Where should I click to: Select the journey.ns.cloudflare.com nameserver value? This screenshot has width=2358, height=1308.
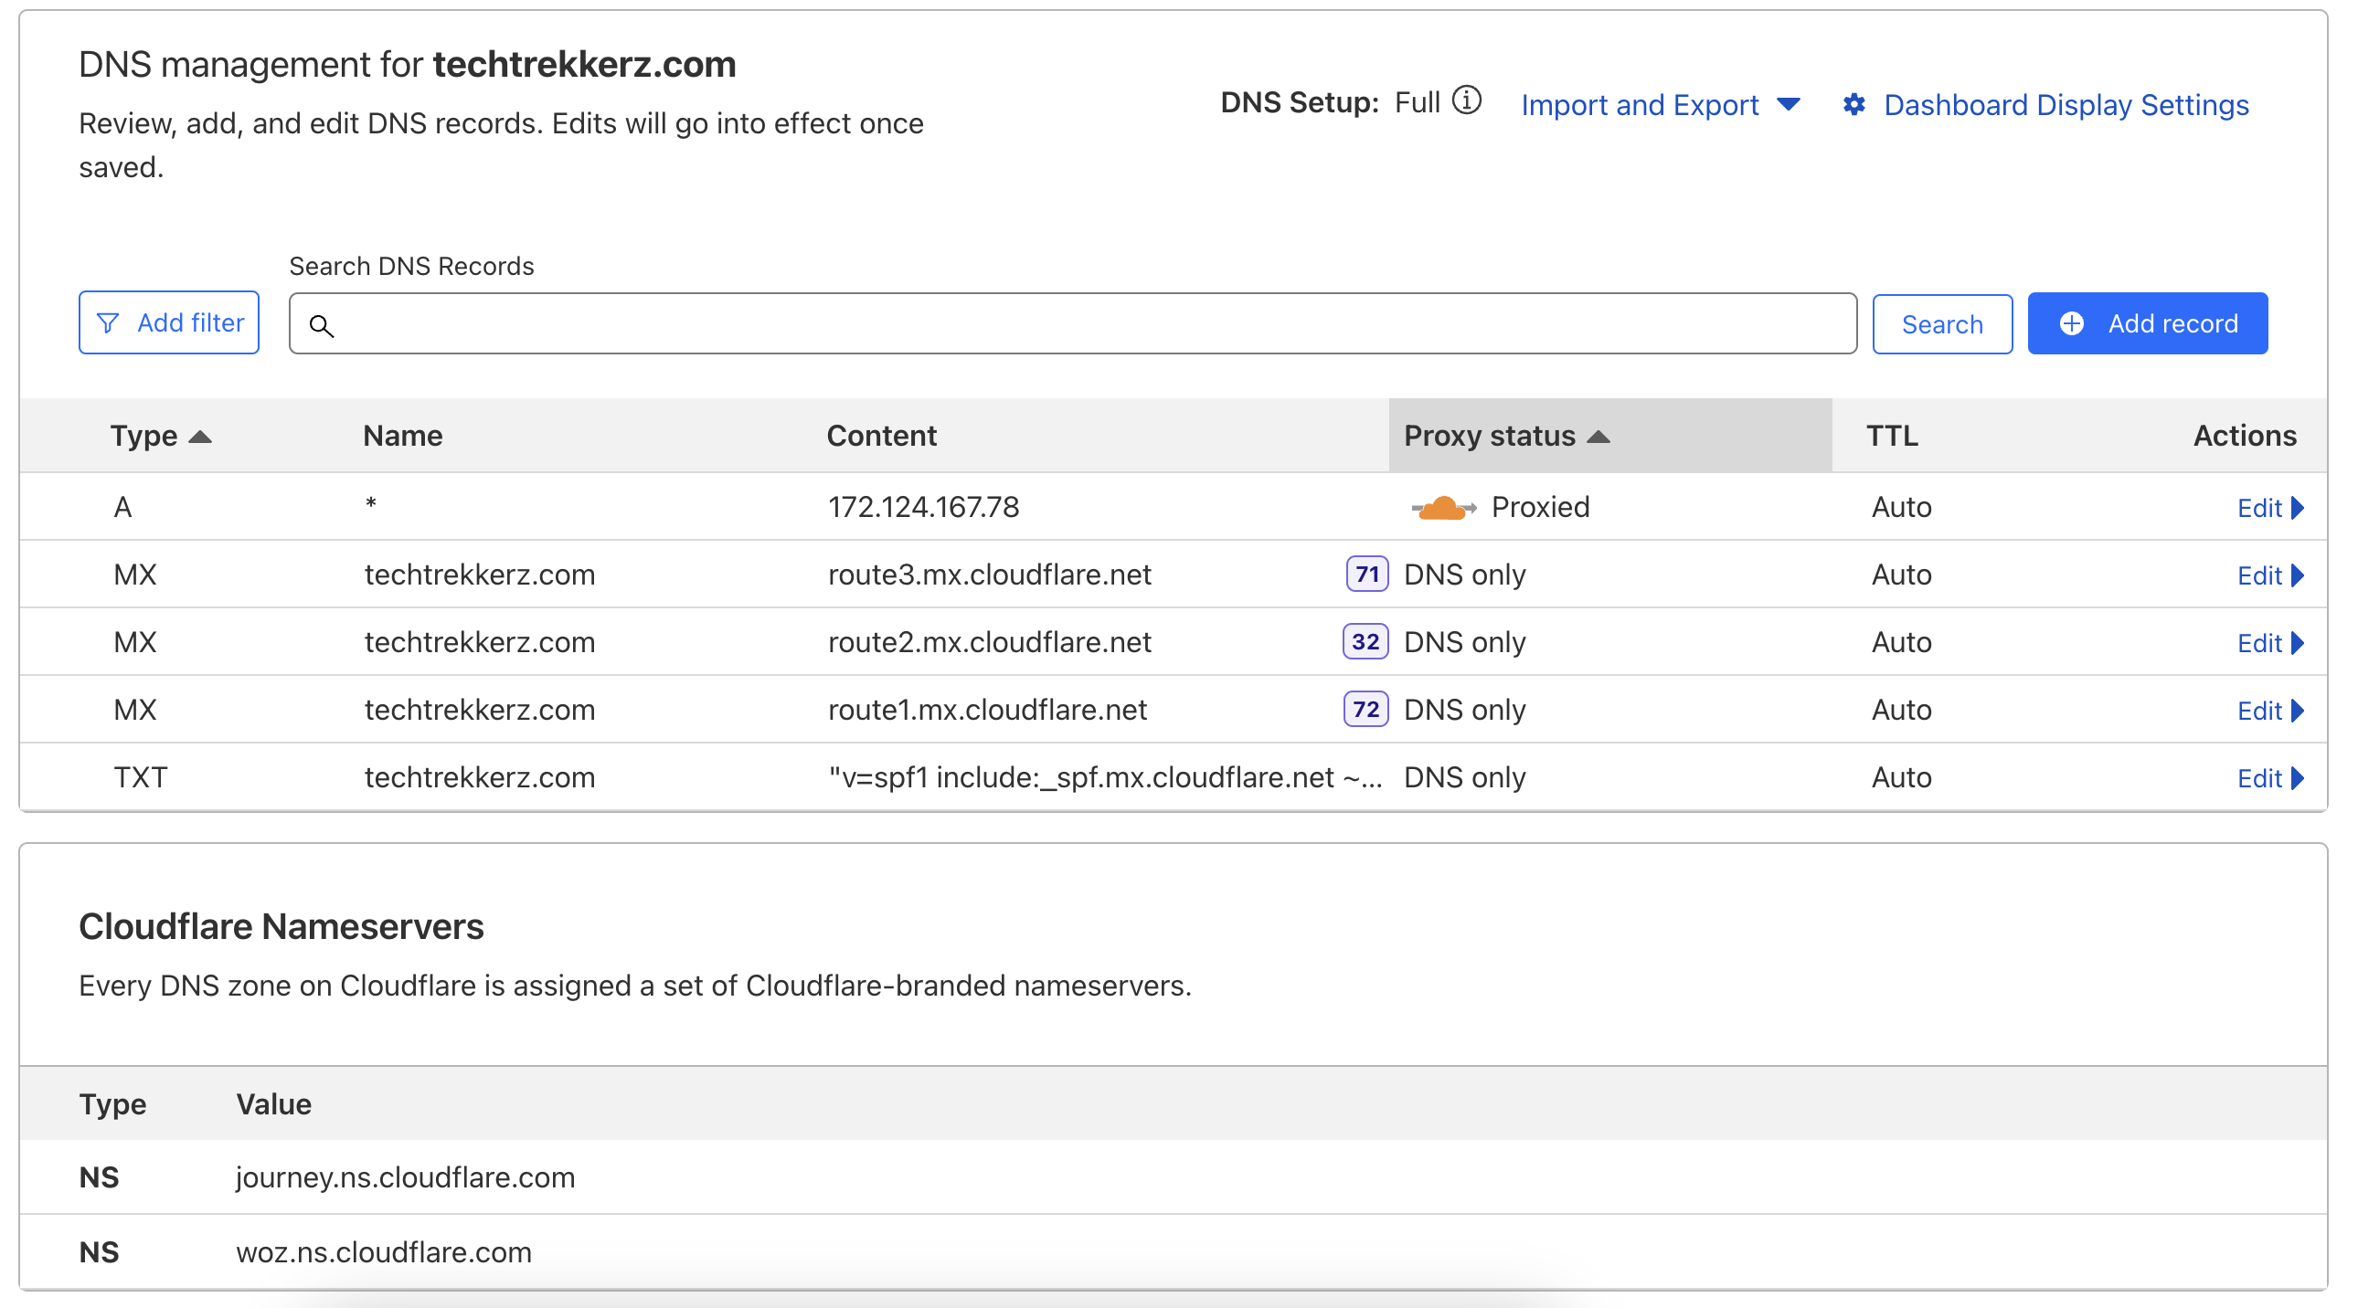pos(406,1178)
